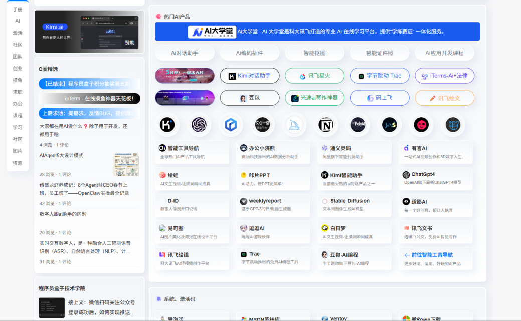The image size is (521, 321).
Task: Open the 逗逗AI card
Action: [x=273, y=232]
